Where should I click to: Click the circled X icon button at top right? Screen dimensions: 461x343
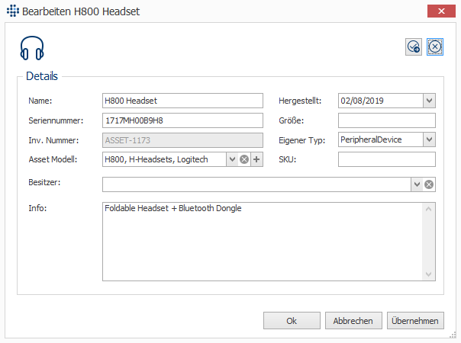tap(435, 47)
